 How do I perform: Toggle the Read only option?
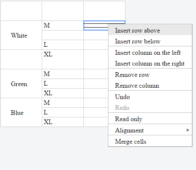[150, 119]
